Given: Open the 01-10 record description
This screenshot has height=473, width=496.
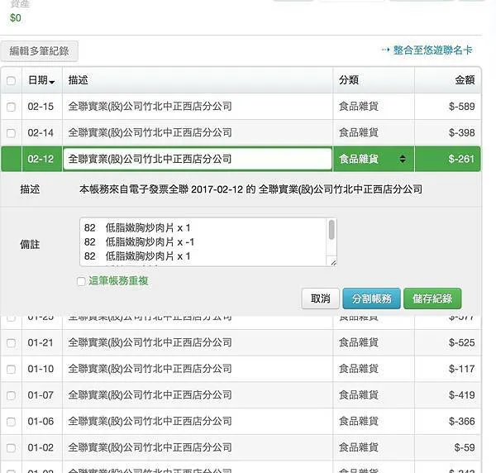Looking at the screenshot, I should tap(150, 369).
